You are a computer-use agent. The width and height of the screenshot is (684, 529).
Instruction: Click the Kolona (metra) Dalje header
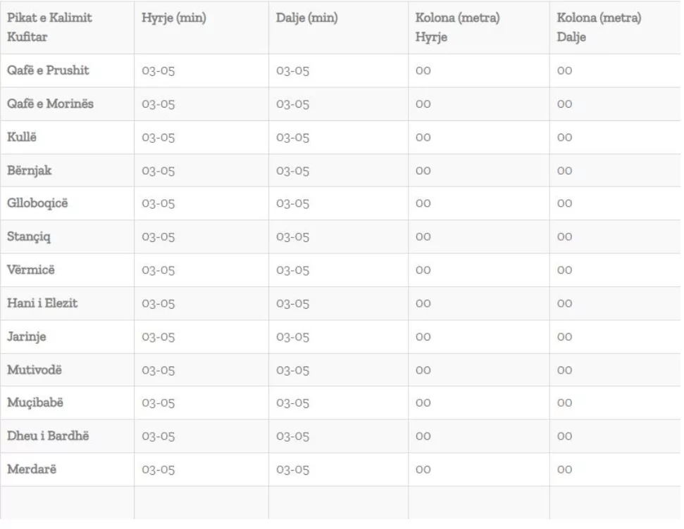click(x=599, y=27)
